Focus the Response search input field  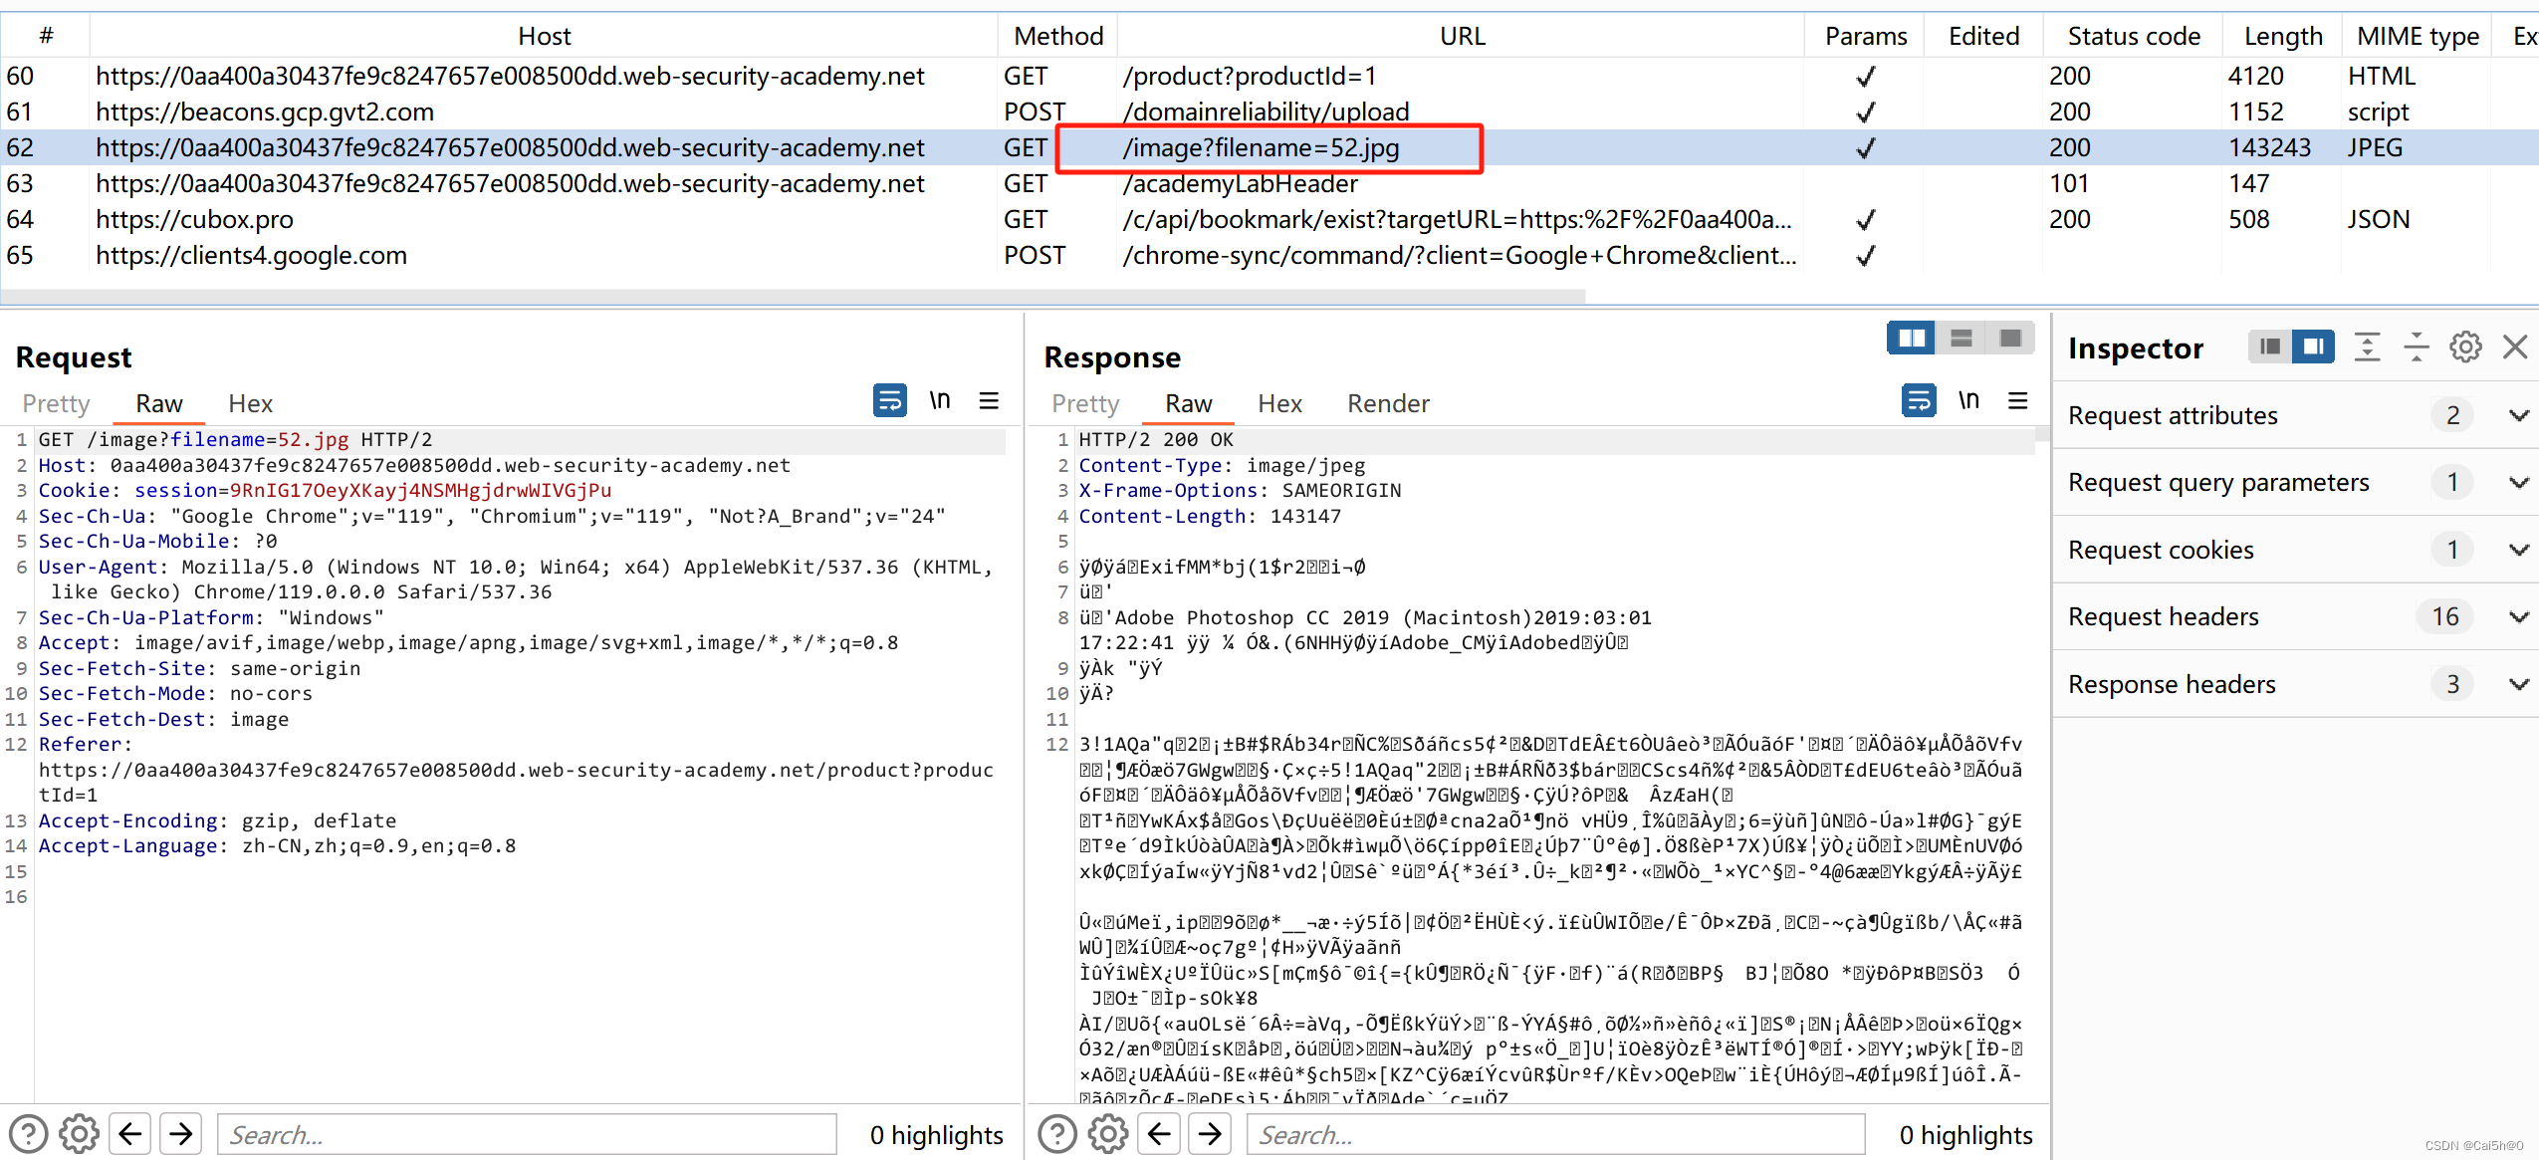[1554, 1134]
